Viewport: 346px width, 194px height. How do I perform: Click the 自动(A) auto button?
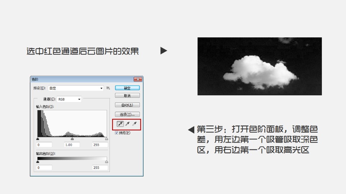(127, 105)
